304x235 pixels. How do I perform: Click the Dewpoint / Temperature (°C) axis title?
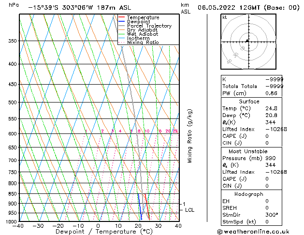pyautogui.click(x=104, y=232)
